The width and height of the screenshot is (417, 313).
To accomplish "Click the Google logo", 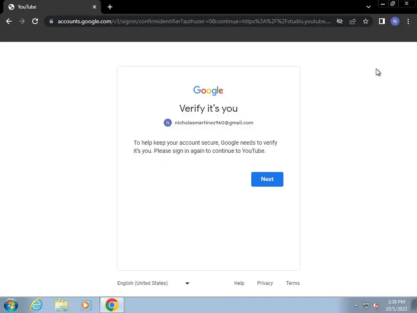I will tap(208, 90).
